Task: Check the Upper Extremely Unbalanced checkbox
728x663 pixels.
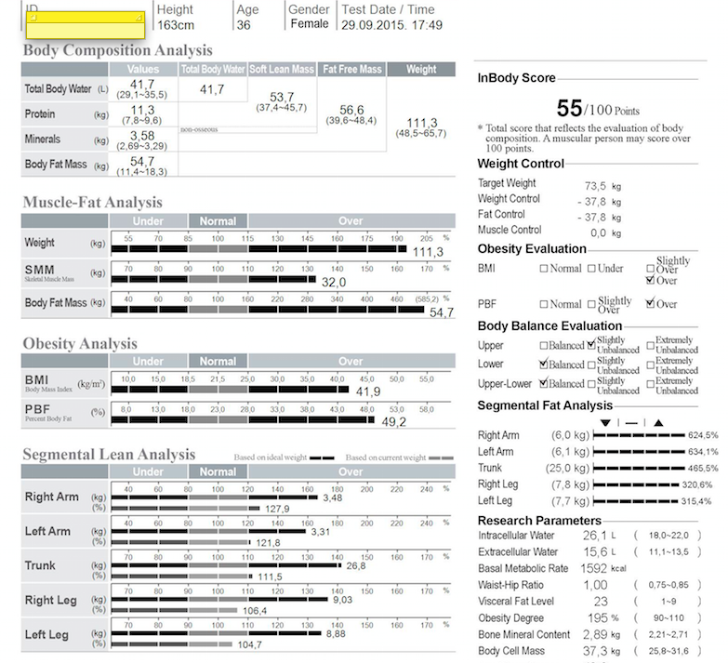Action: pyautogui.click(x=651, y=345)
